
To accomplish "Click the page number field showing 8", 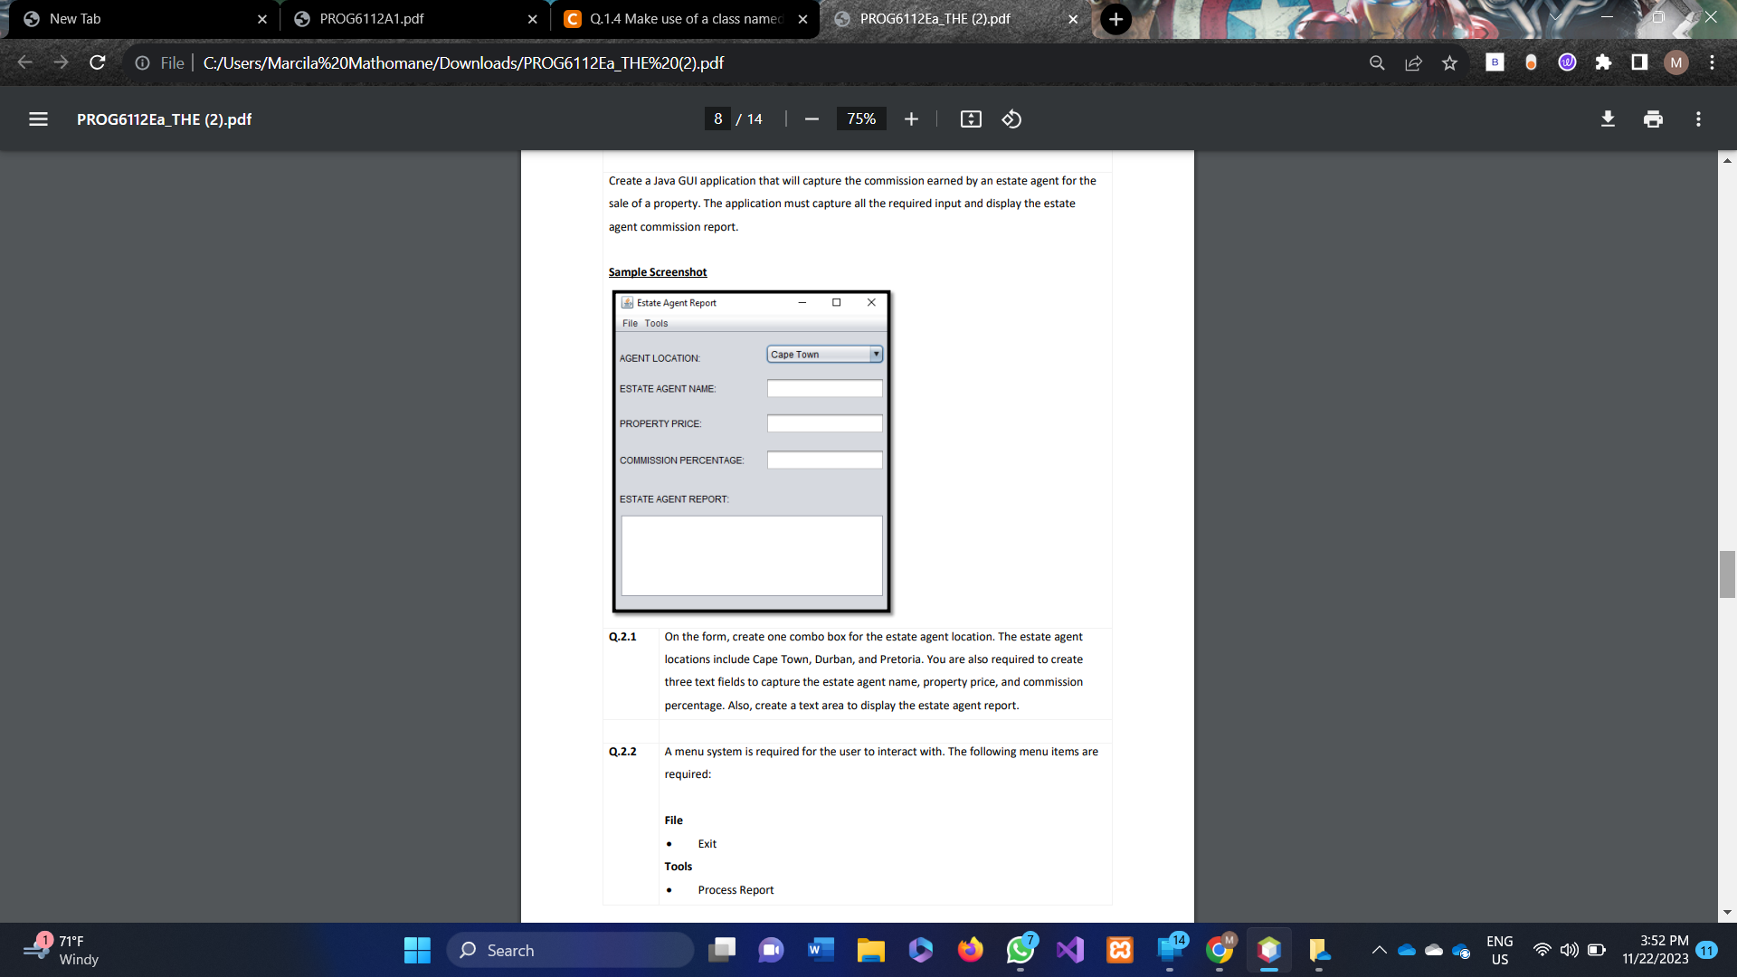I will point(717,119).
